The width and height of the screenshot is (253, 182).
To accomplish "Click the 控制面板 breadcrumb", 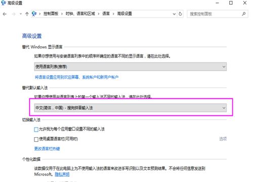I will [51, 14].
